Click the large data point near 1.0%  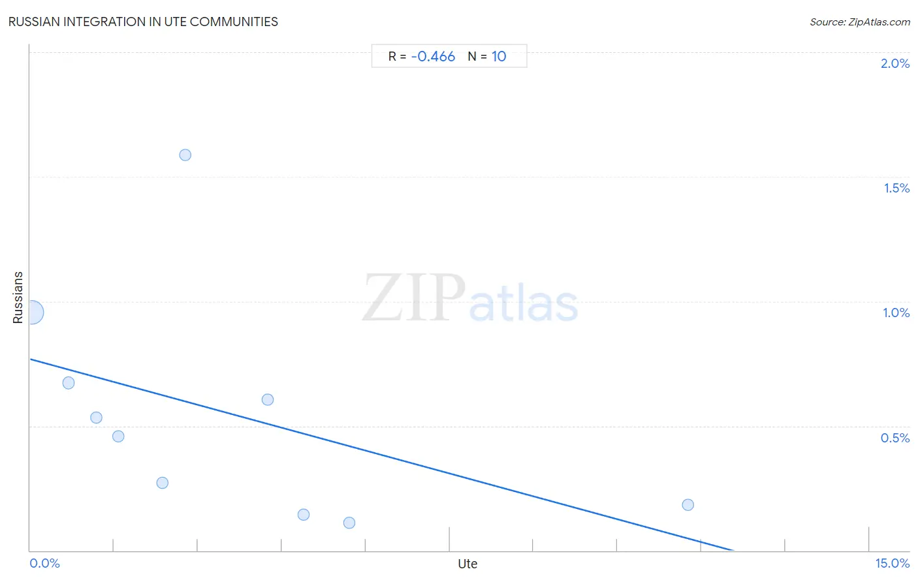coord(31,313)
